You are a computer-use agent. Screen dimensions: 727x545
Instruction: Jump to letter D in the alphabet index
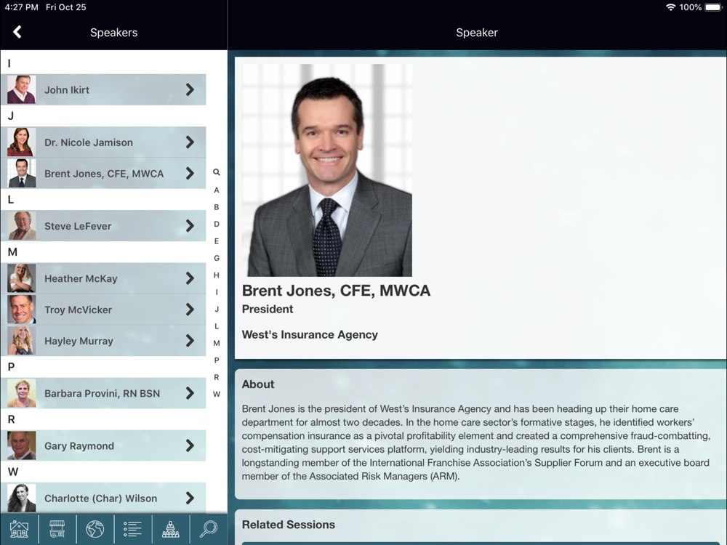(x=217, y=225)
